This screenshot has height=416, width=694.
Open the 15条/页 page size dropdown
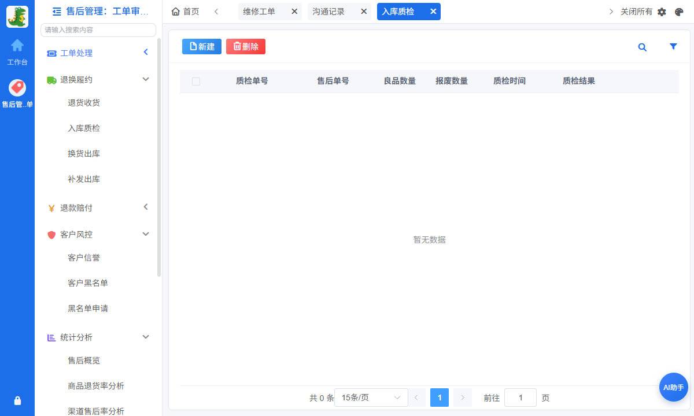371,398
